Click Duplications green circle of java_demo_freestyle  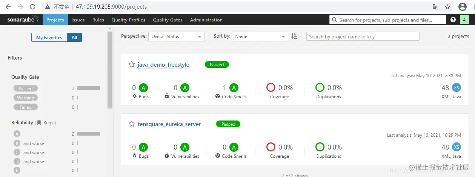coord(320,87)
